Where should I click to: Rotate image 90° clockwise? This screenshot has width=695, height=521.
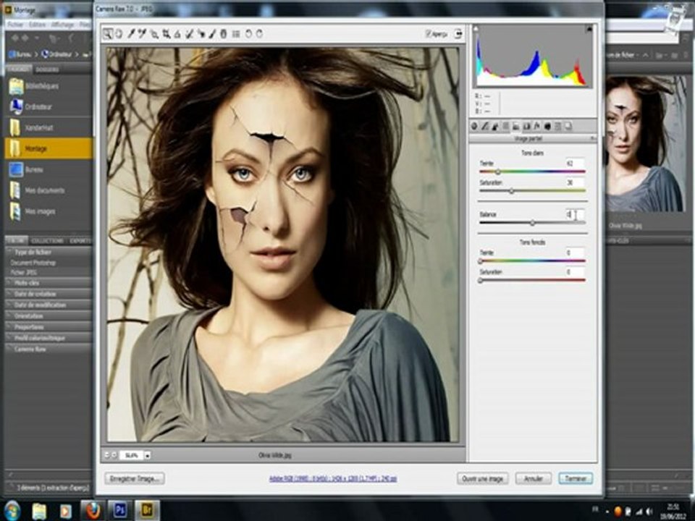[259, 34]
